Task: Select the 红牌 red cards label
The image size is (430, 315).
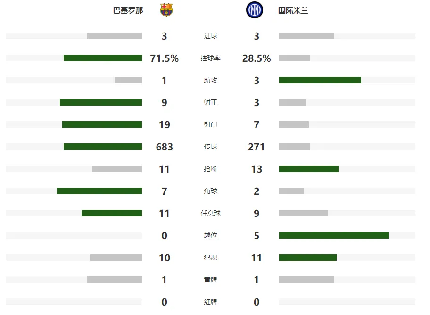Action: click(x=210, y=302)
